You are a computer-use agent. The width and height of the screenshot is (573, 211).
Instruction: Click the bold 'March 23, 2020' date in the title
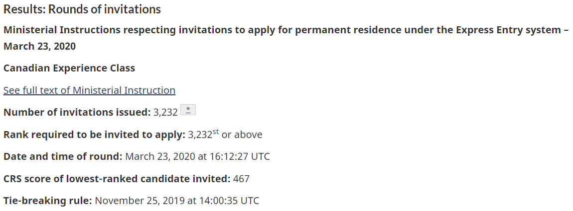point(39,47)
